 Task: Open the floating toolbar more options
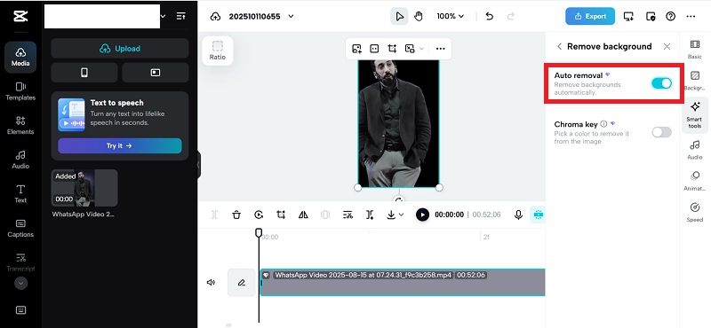click(x=440, y=49)
